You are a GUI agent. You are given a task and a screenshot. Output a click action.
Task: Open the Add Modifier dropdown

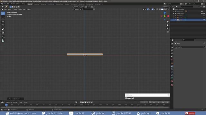pyautogui.click(x=190, y=47)
